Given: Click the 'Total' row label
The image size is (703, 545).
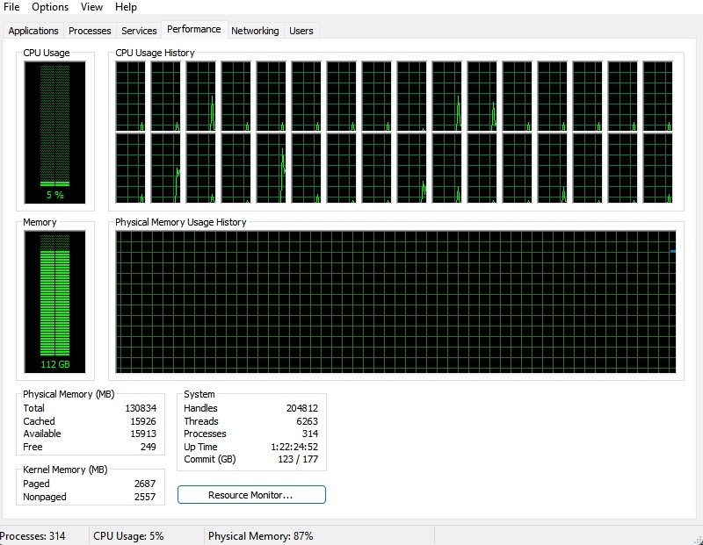Looking at the screenshot, I should coord(33,408).
